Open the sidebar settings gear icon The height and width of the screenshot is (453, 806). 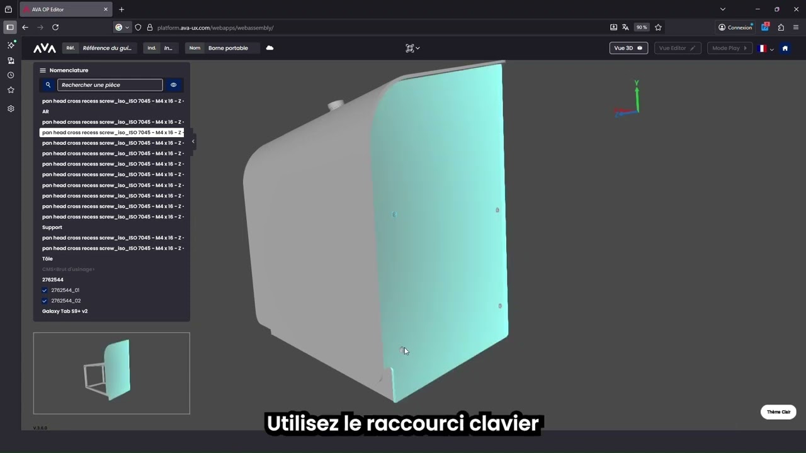(11, 109)
